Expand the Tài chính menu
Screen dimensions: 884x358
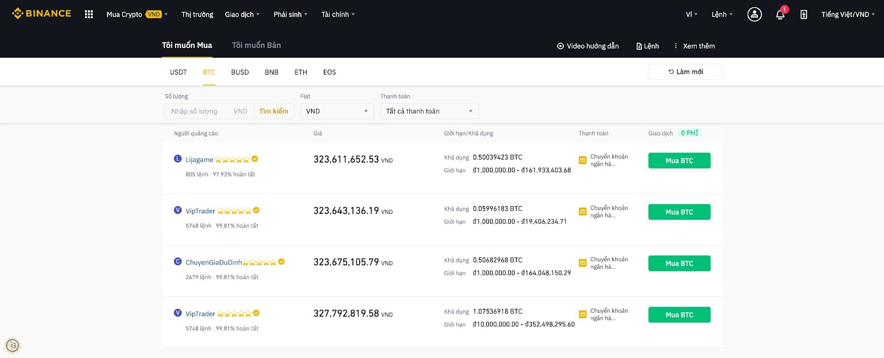pyautogui.click(x=338, y=14)
